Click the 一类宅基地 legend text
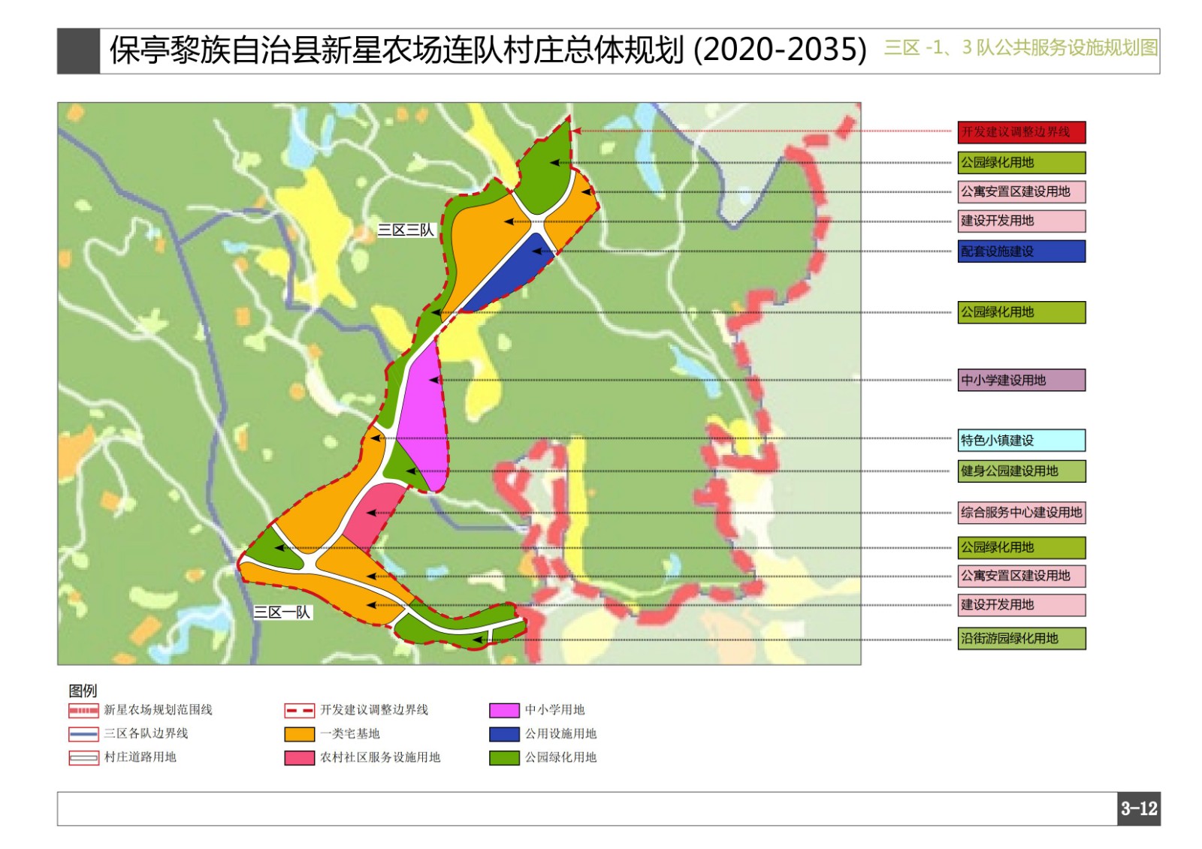This screenshot has width=1202, height=849. (349, 734)
